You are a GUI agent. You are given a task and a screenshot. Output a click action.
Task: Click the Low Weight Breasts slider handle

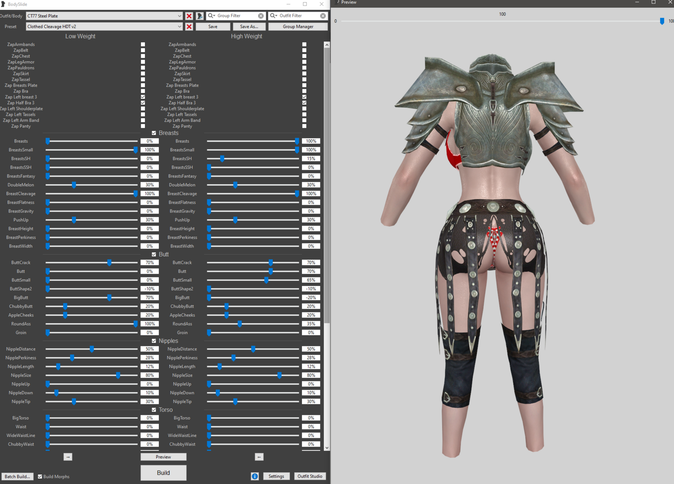(48, 141)
